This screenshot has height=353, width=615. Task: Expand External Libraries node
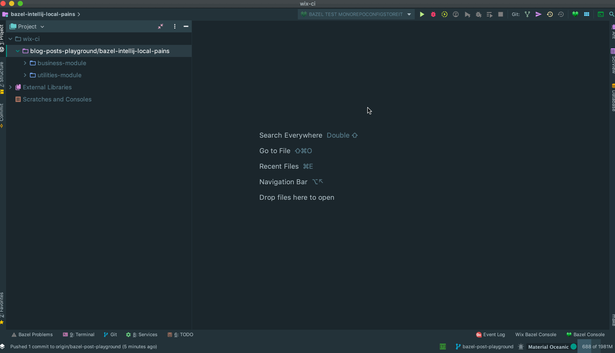click(10, 87)
